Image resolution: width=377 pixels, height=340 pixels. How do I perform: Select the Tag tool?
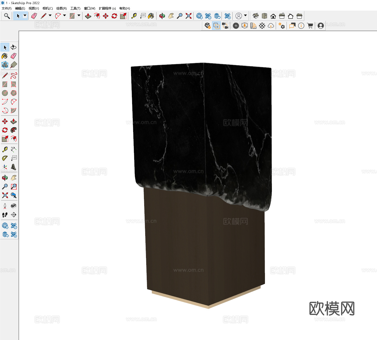14,65
